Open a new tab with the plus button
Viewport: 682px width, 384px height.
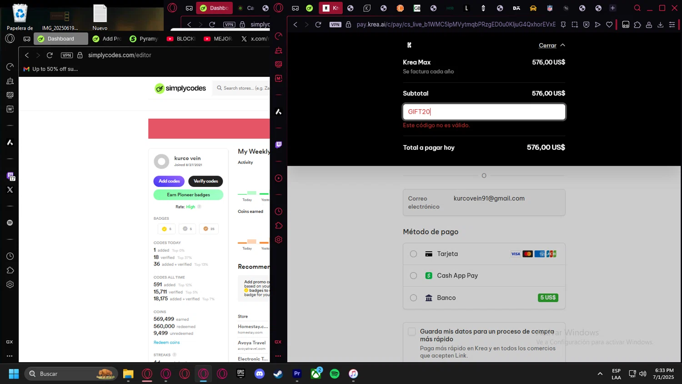pos(612,8)
